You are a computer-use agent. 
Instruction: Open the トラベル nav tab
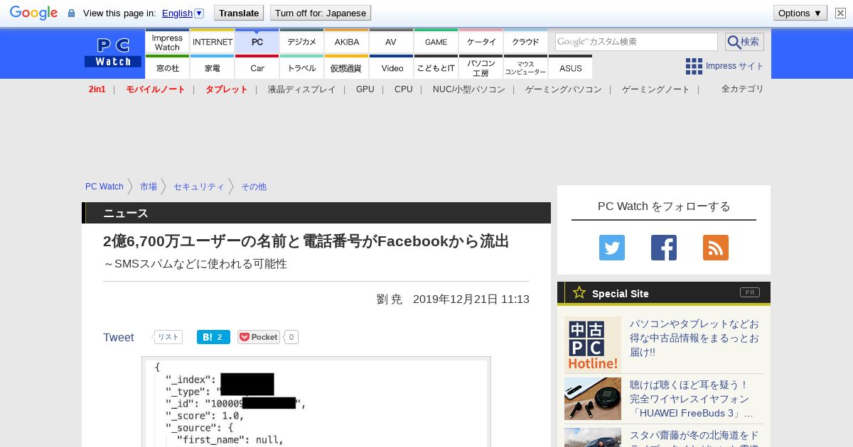[302, 67]
